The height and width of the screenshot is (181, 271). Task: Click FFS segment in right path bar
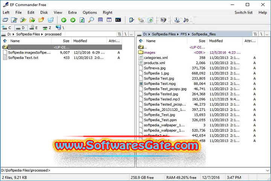[x=184, y=34]
